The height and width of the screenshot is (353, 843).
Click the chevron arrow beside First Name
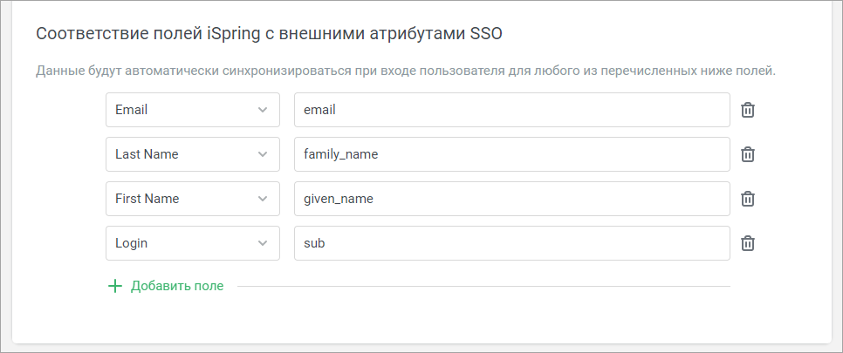(x=263, y=199)
